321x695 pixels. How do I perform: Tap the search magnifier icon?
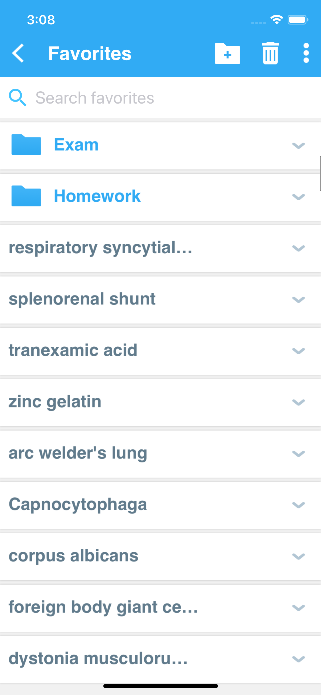click(x=18, y=98)
